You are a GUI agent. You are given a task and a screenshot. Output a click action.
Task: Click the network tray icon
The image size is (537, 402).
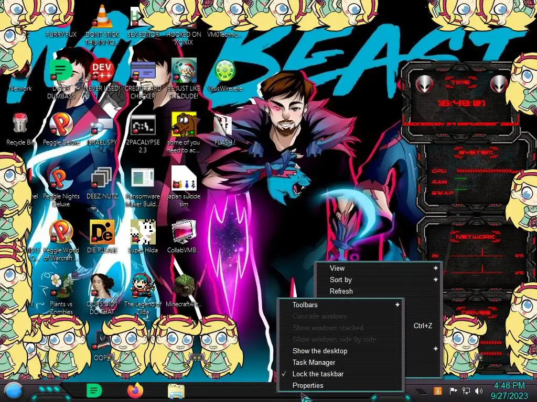(x=466, y=390)
